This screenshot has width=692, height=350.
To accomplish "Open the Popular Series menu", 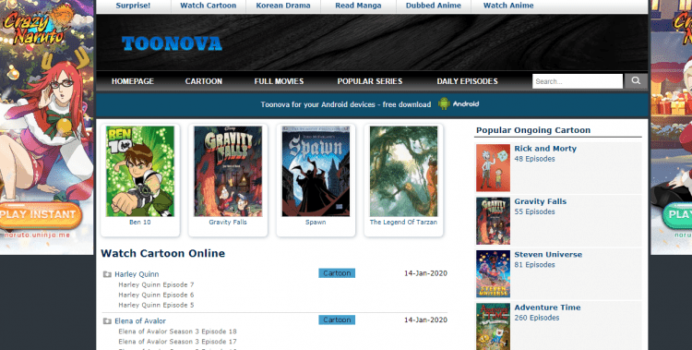I will pyautogui.click(x=370, y=81).
